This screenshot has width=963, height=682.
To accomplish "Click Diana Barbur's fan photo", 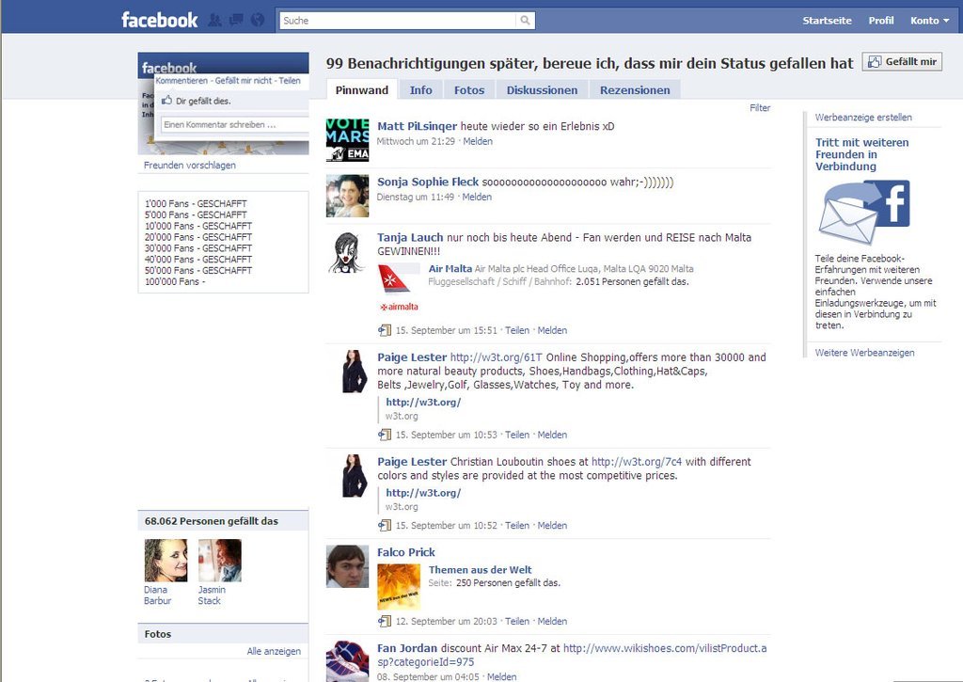I will coord(166,561).
